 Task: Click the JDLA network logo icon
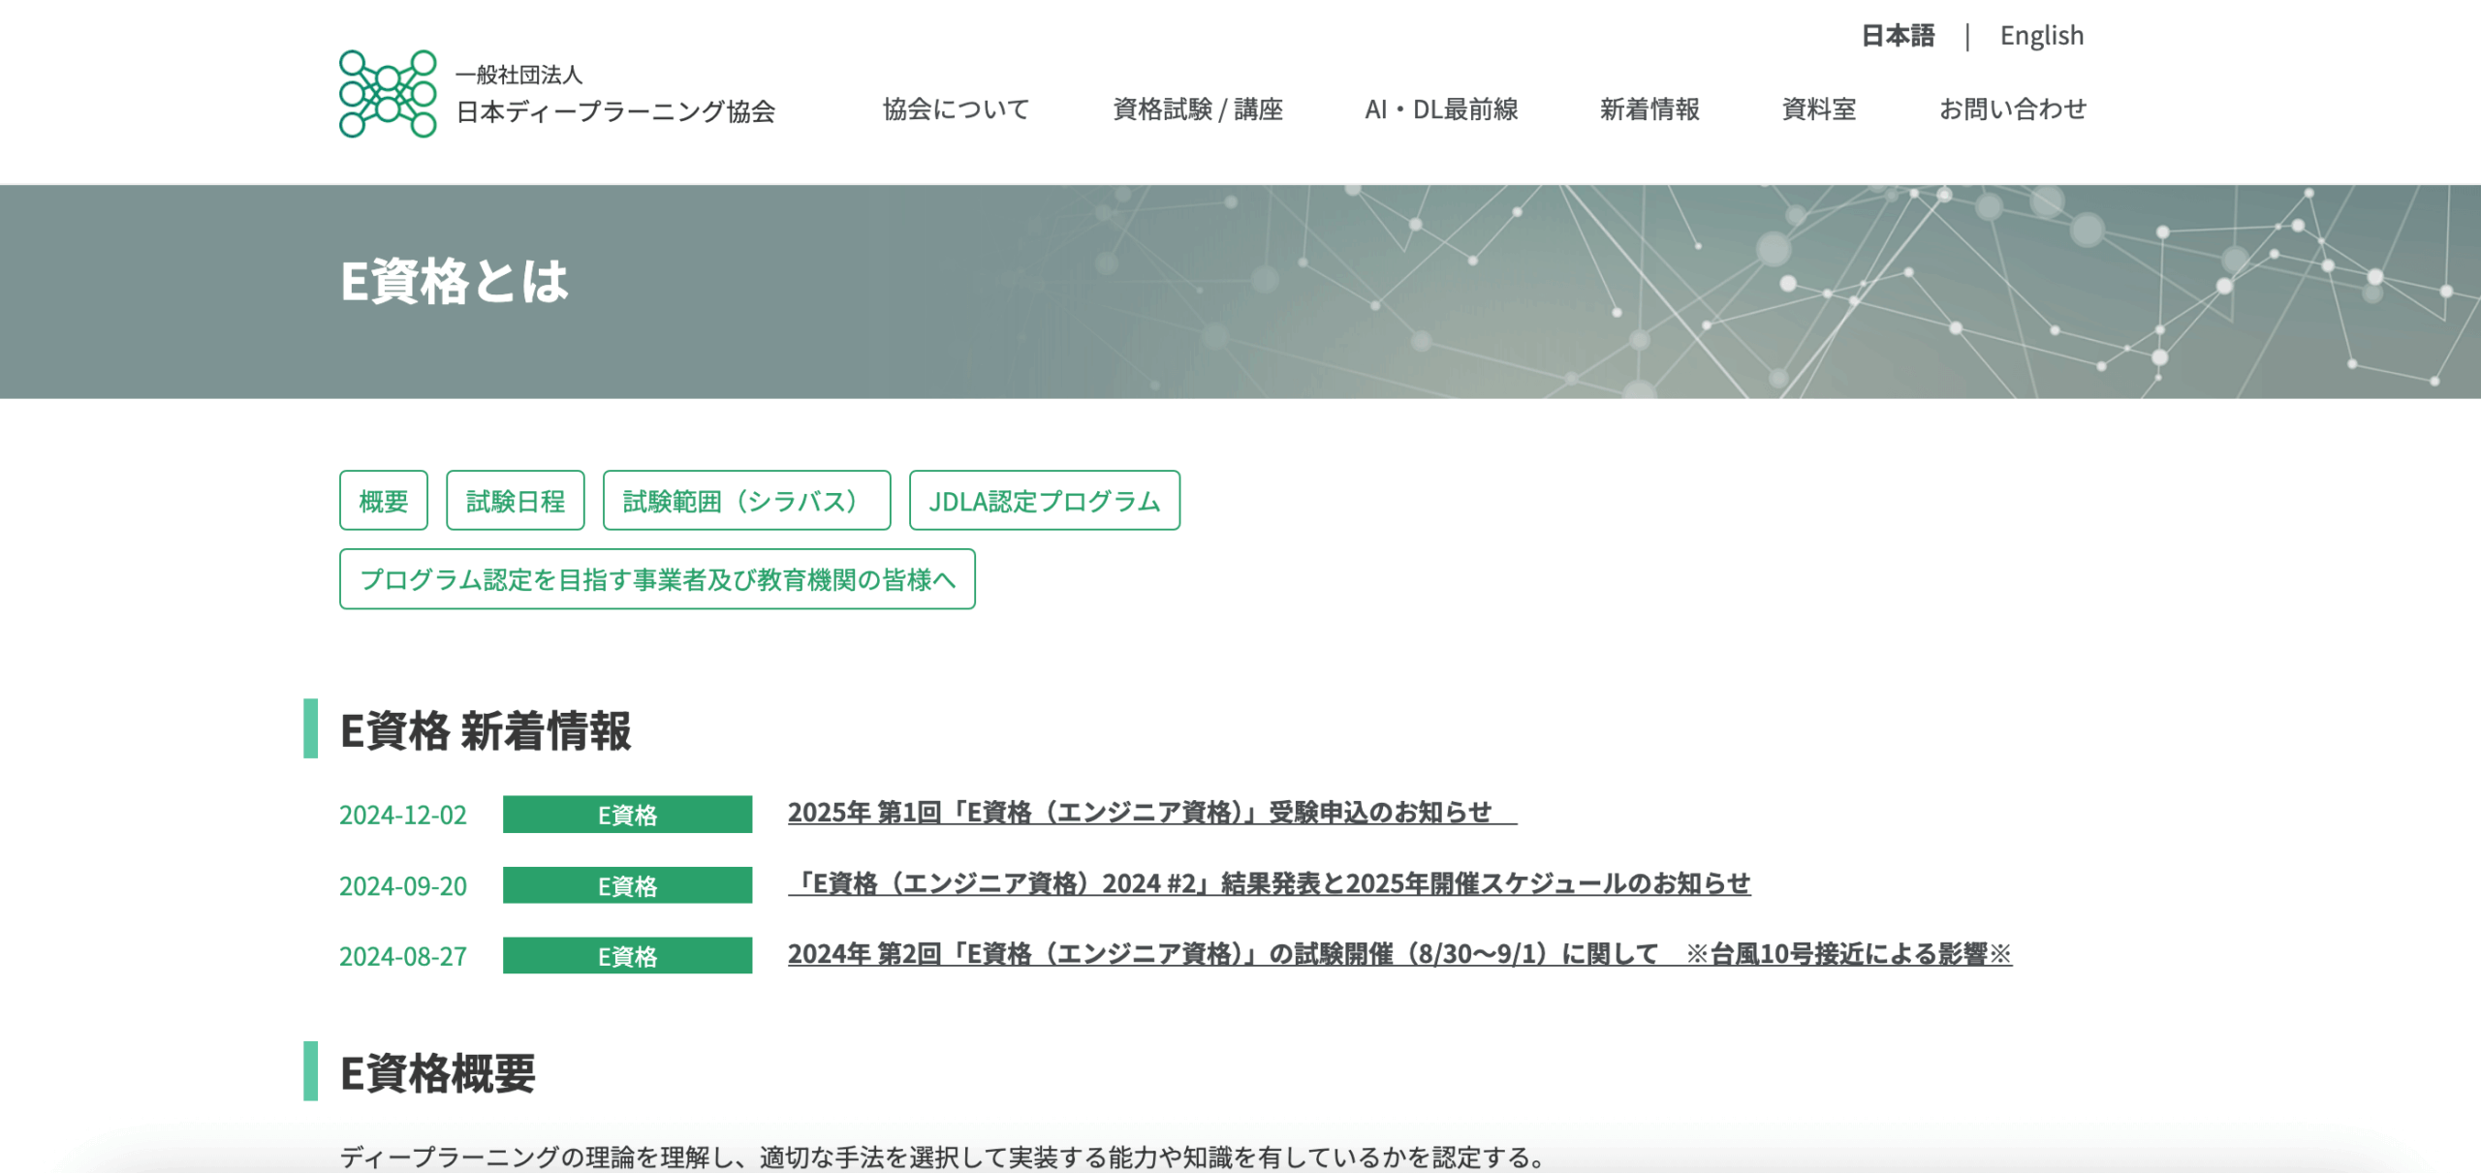(388, 94)
